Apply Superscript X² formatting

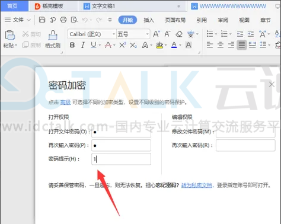123,45
